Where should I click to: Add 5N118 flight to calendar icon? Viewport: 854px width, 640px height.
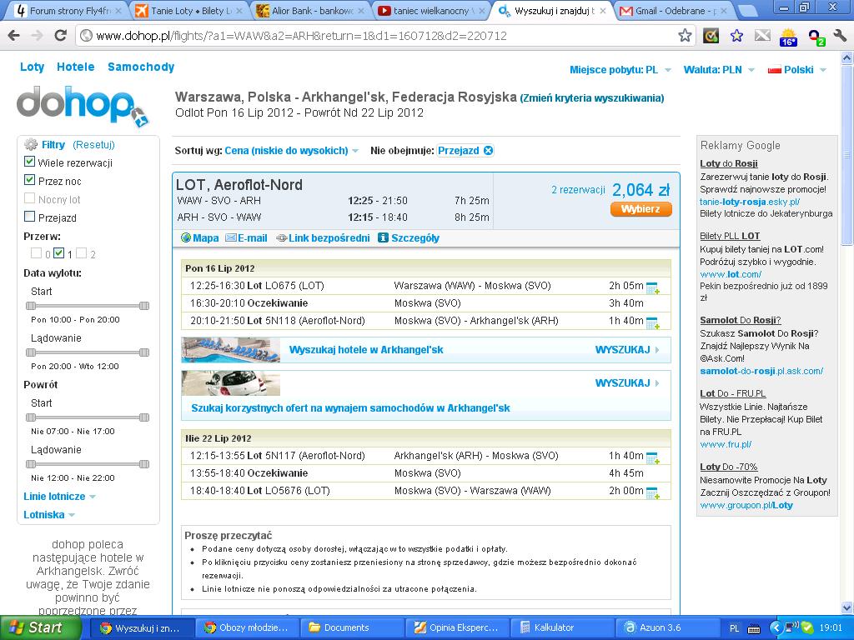tap(652, 322)
